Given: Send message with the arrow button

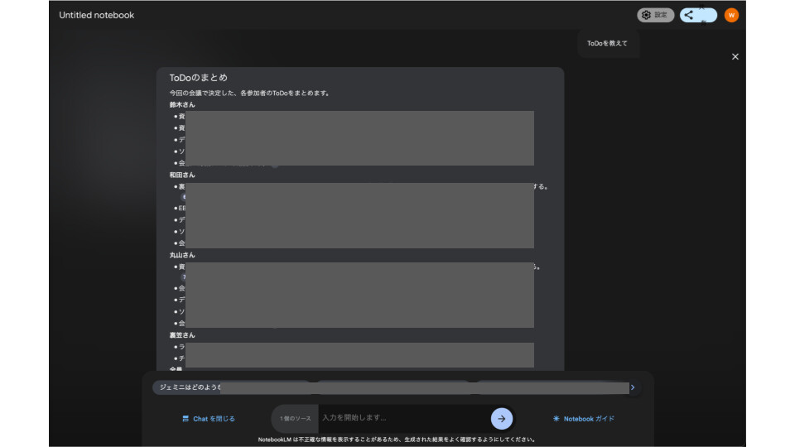Looking at the screenshot, I should click(x=502, y=419).
